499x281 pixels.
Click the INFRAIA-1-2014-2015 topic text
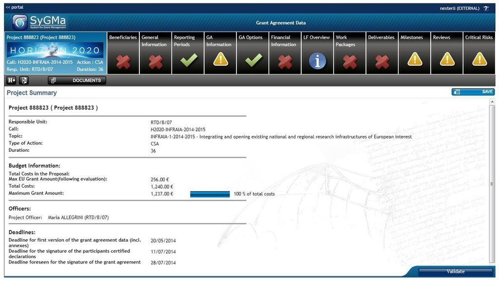tap(281, 137)
